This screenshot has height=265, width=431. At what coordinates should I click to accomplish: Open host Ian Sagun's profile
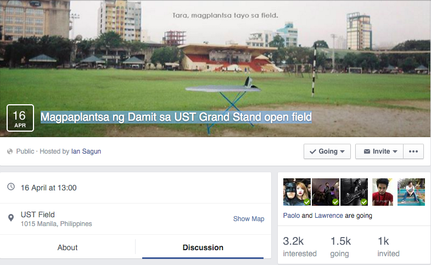click(x=86, y=151)
